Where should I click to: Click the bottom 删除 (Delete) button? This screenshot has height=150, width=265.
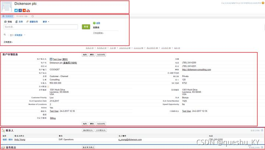[x=92, y=124]
